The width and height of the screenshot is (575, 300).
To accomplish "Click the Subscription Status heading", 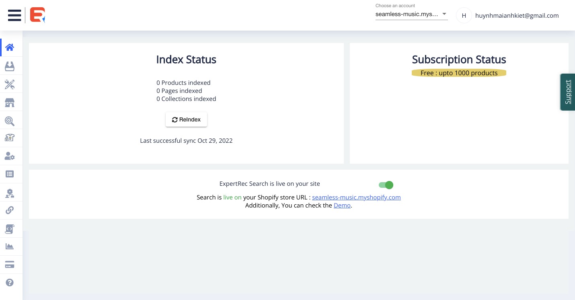I will [x=459, y=60].
